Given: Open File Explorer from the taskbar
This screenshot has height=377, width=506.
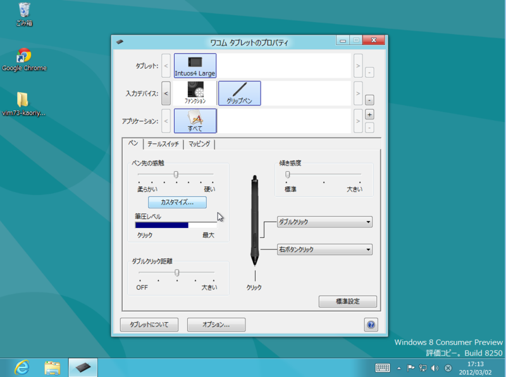Looking at the screenshot, I should (51, 367).
